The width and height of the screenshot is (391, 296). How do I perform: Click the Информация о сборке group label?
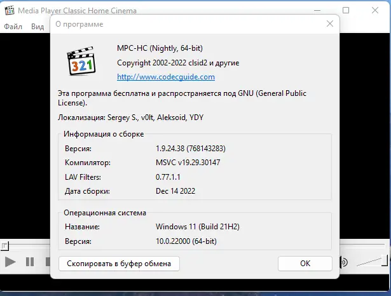[x=104, y=134]
